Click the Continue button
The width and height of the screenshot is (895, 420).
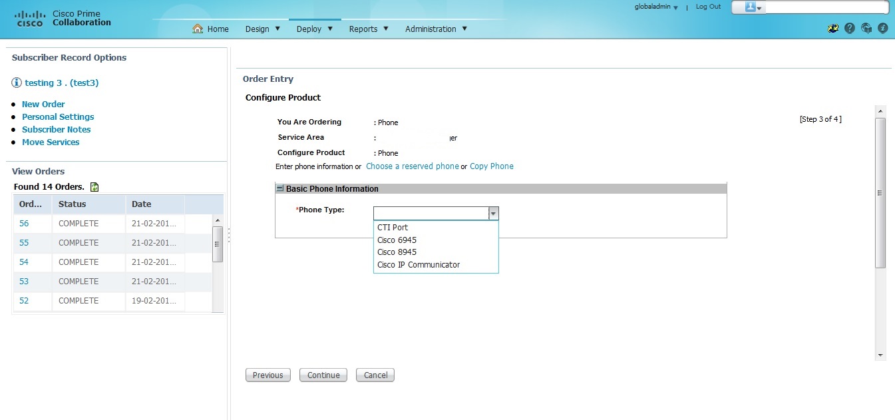[323, 375]
